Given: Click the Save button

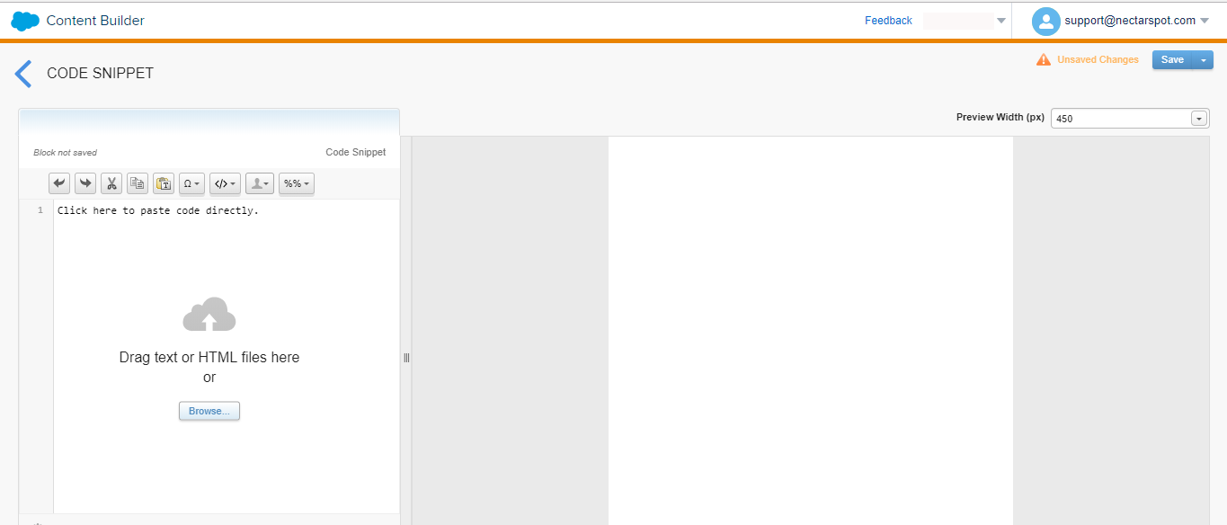Looking at the screenshot, I should (x=1171, y=60).
